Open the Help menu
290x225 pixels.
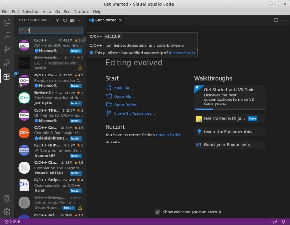pos(97,12)
